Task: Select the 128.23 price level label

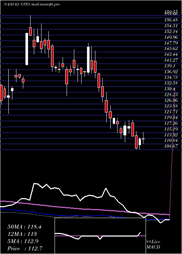Action: coord(171,95)
